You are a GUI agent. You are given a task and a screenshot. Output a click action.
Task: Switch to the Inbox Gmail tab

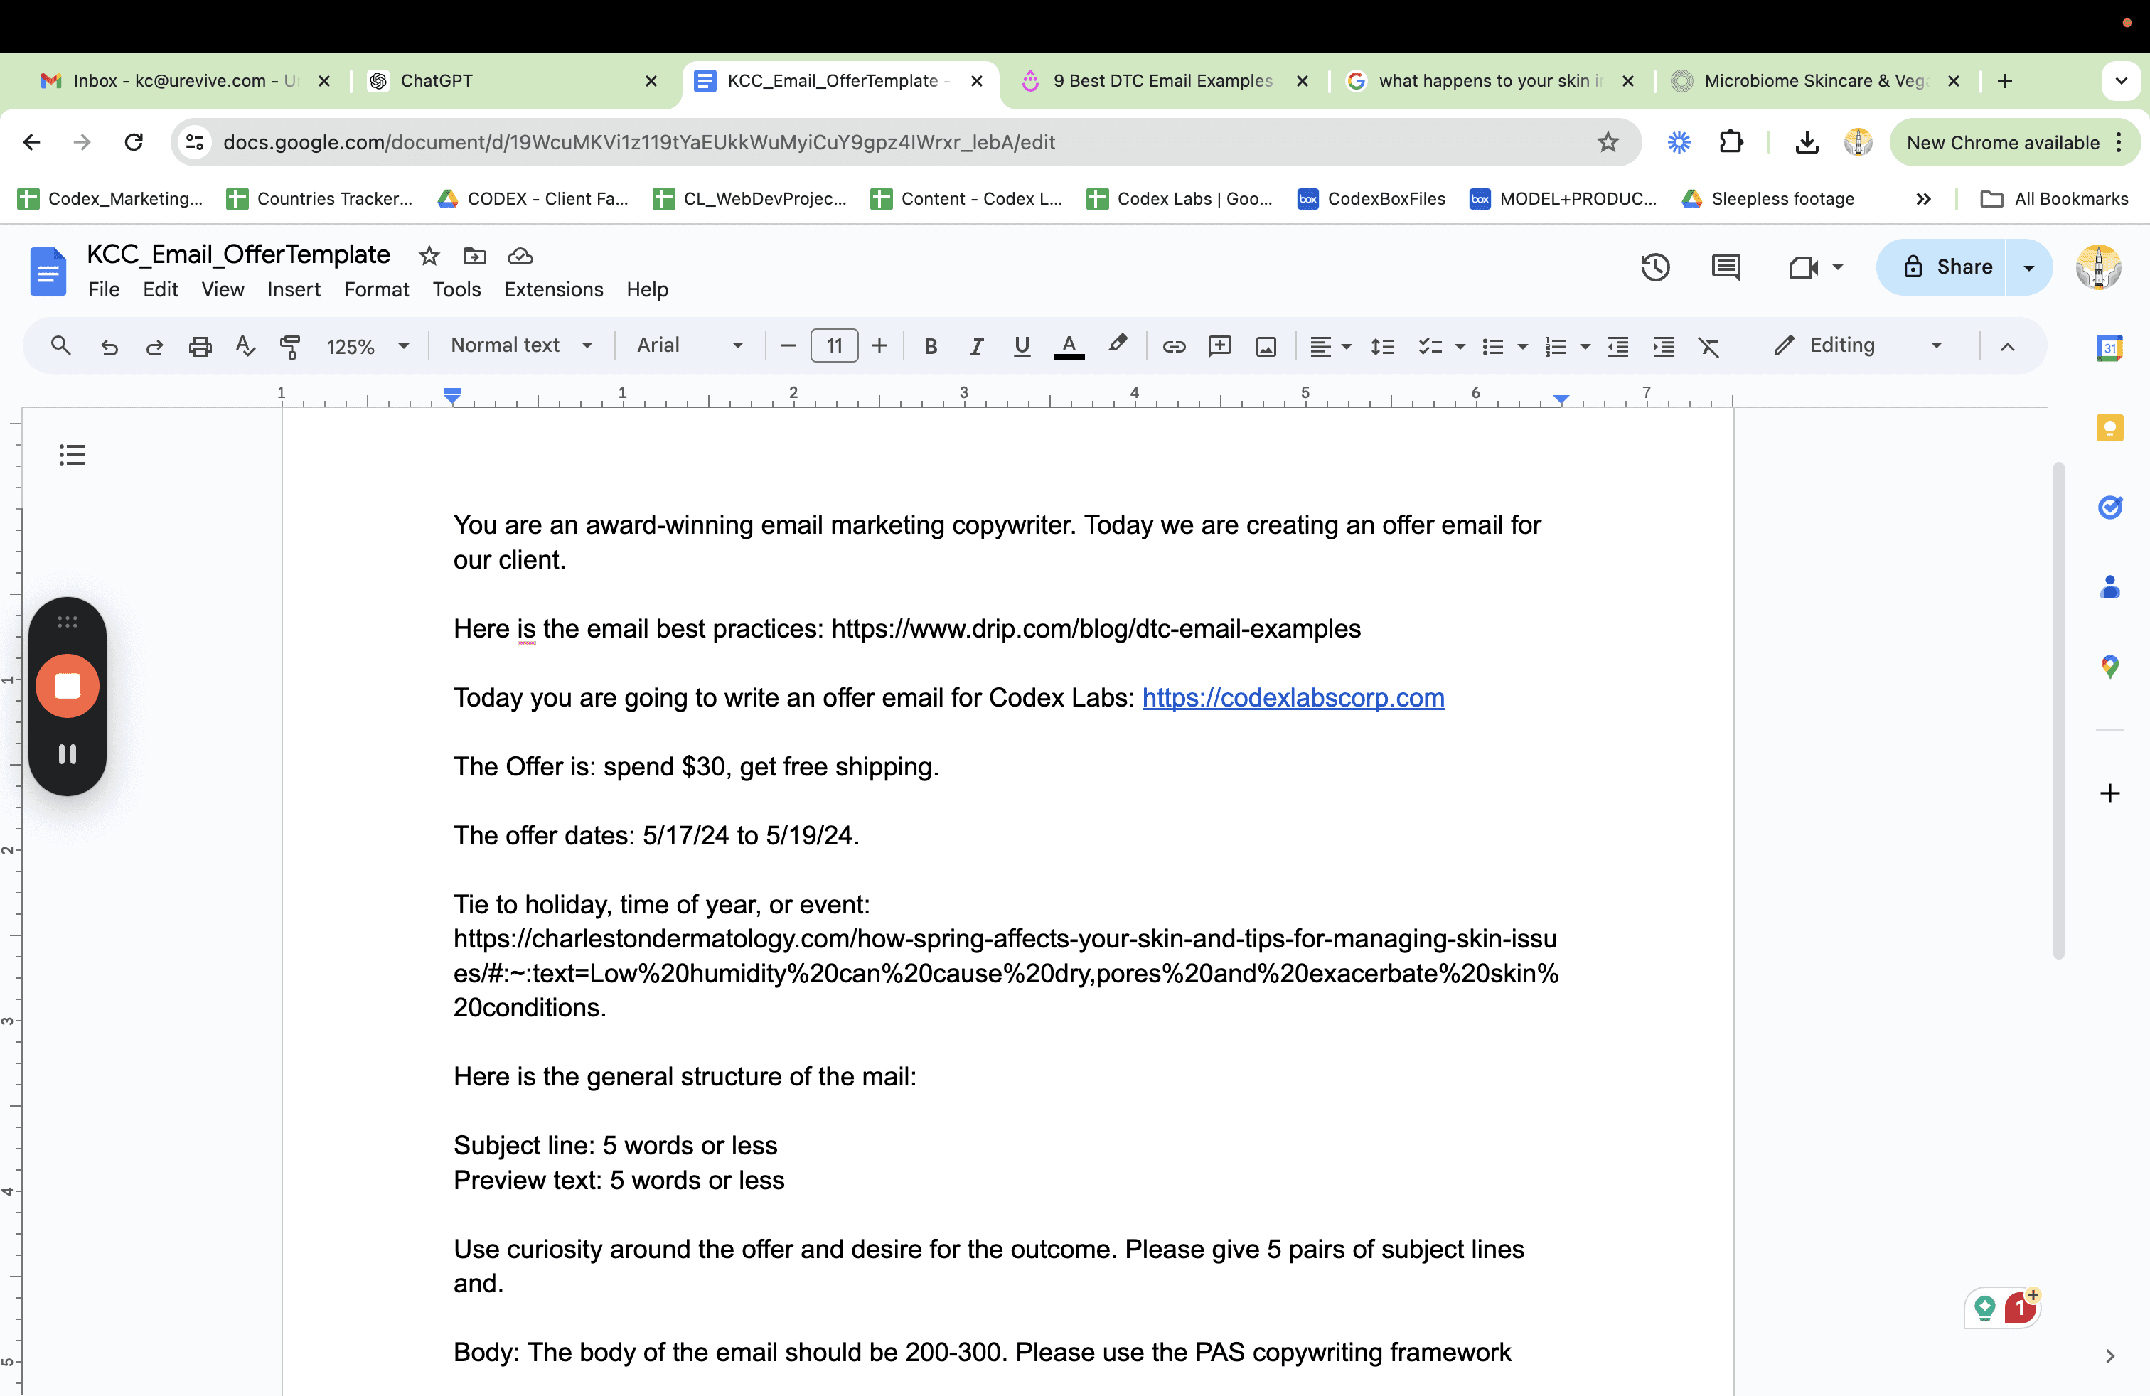click(185, 81)
